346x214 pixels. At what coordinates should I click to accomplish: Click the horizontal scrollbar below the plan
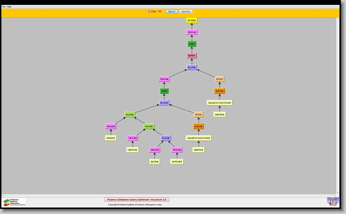click(x=170, y=195)
